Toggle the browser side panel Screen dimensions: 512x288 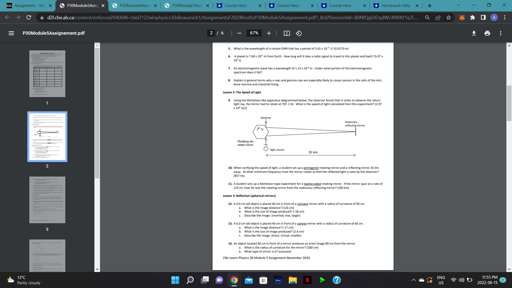pyautogui.click(x=483, y=18)
